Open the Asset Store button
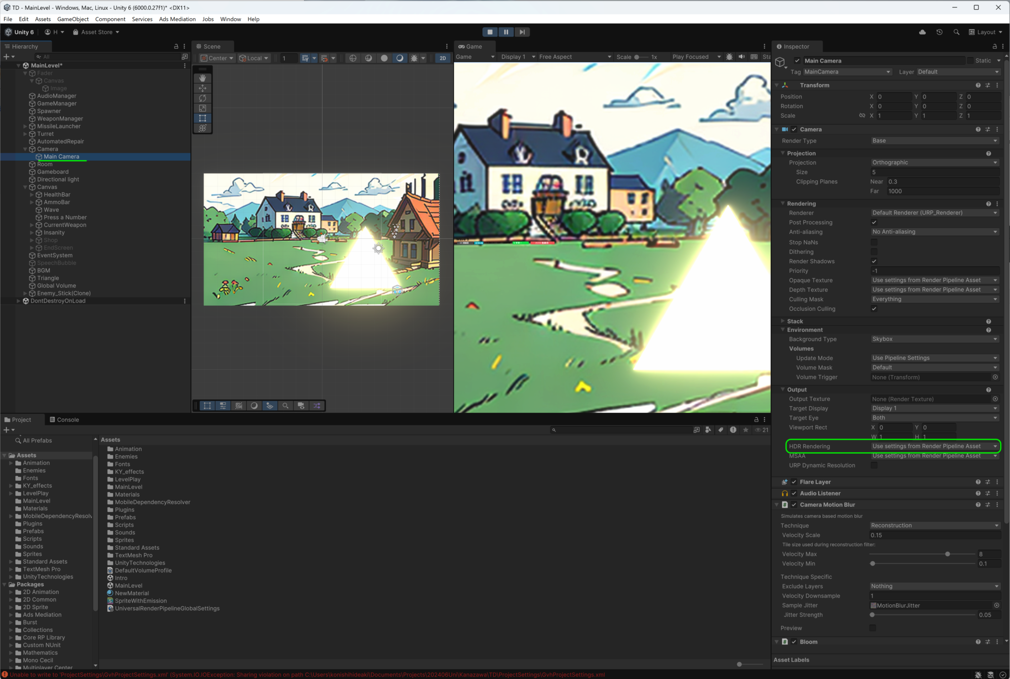The width and height of the screenshot is (1010, 679). pos(95,32)
